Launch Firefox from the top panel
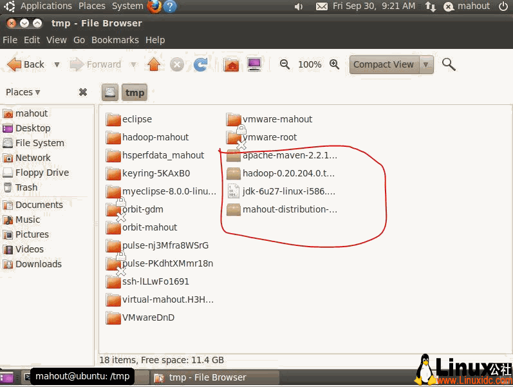The width and height of the screenshot is (513, 387). point(154,6)
